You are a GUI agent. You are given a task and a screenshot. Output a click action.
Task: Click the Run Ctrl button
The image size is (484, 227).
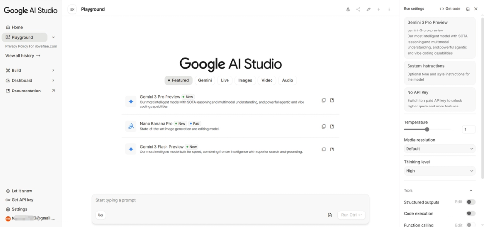coord(351,215)
